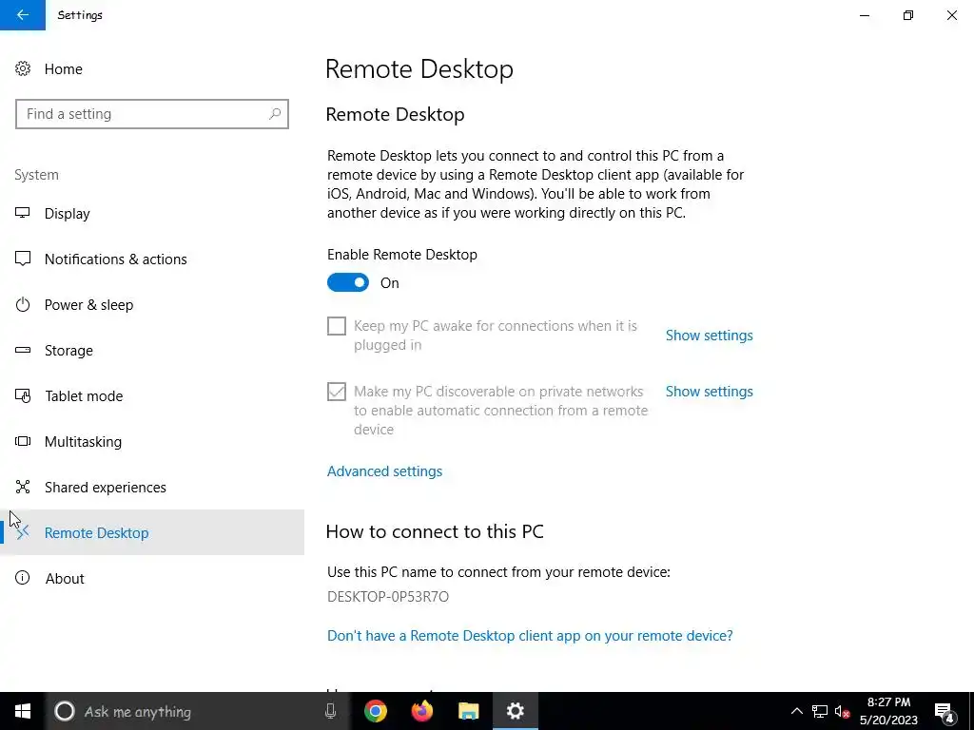Click the Cortana circle icon
This screenshot has width=974, height=730.
click(x=65, y=711)
